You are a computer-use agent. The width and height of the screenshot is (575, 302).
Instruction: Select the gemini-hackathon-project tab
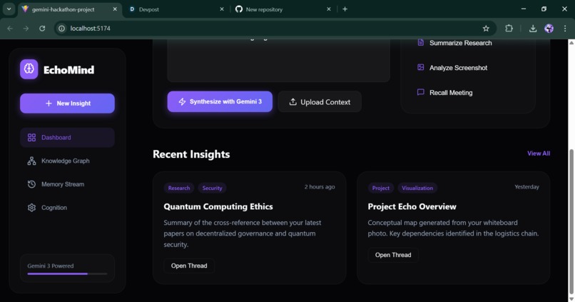(70, 9)
